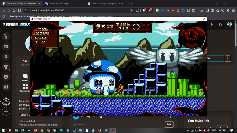Click the translate page icon
Screen dimensions: 237x133
132,11
